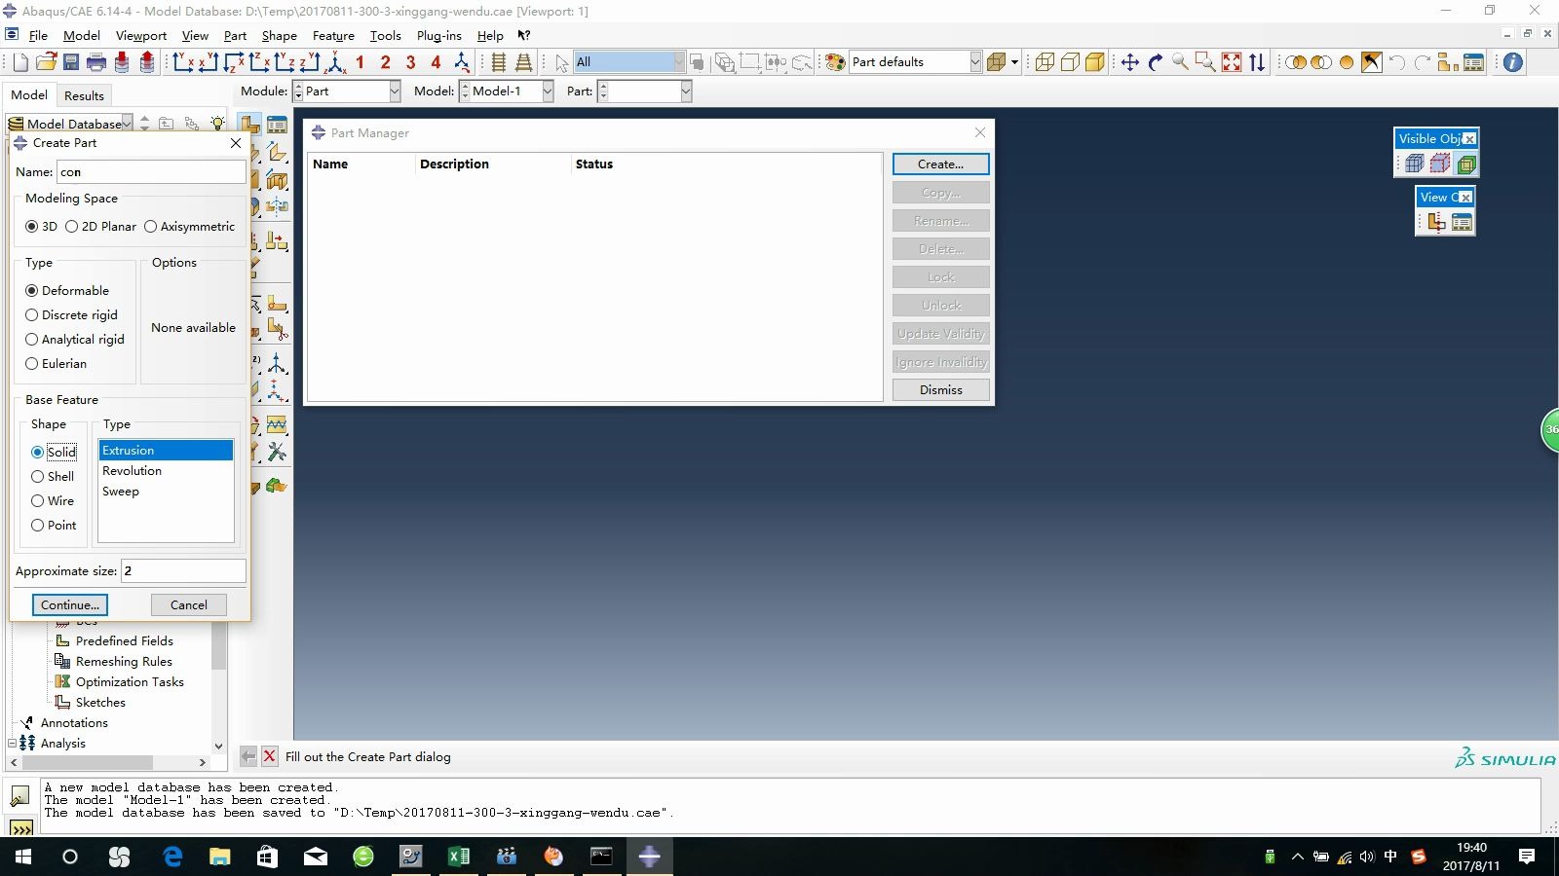The height and width of the screenshot is (876, 1559).
Task: Activate the Magnify View tool
Action: click(1181, 62)
